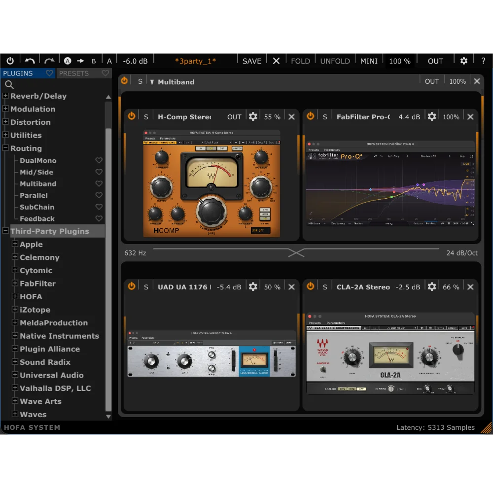The image size is (493, 493).
Task: Select iZotope vendor in tree
Action: click(35, 310)
